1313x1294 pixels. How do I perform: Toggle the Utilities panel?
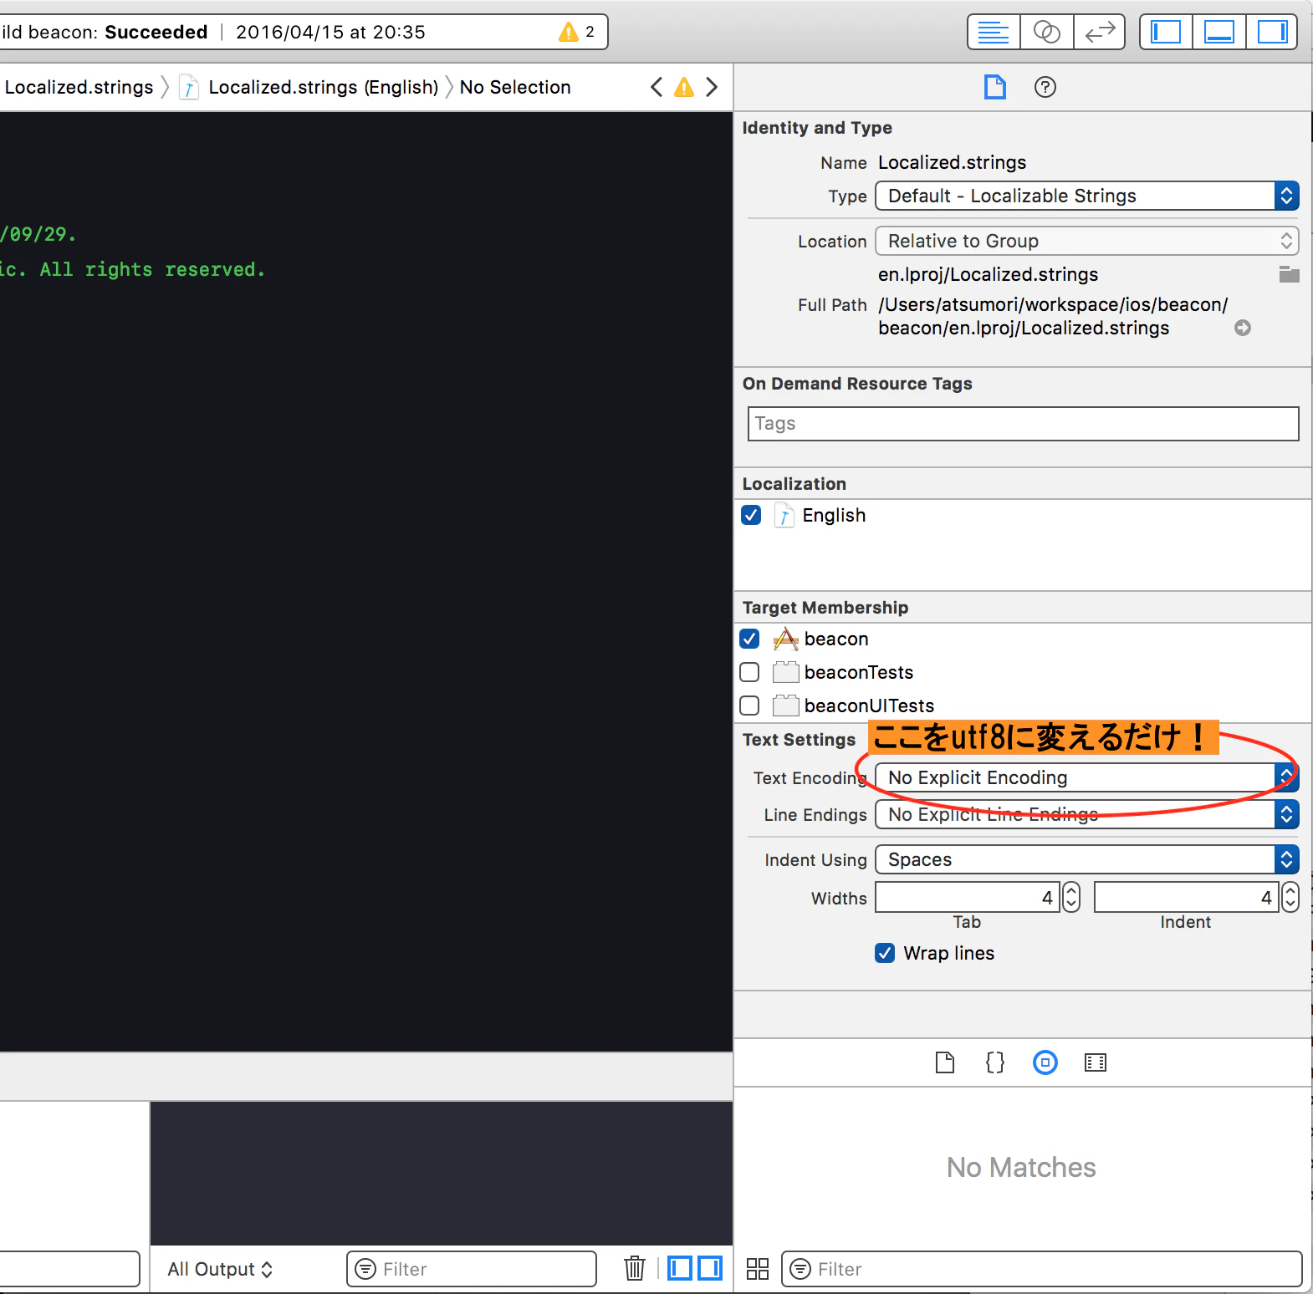pyautogui.click(x=1271, y=33)
